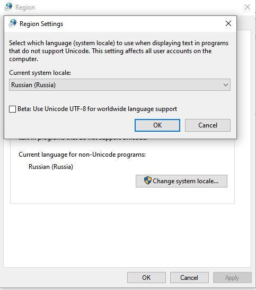Enable the Beta Unicode UTF-8 checkbox
The height and width of the screenshot is (290, 256).
[12, 109]
